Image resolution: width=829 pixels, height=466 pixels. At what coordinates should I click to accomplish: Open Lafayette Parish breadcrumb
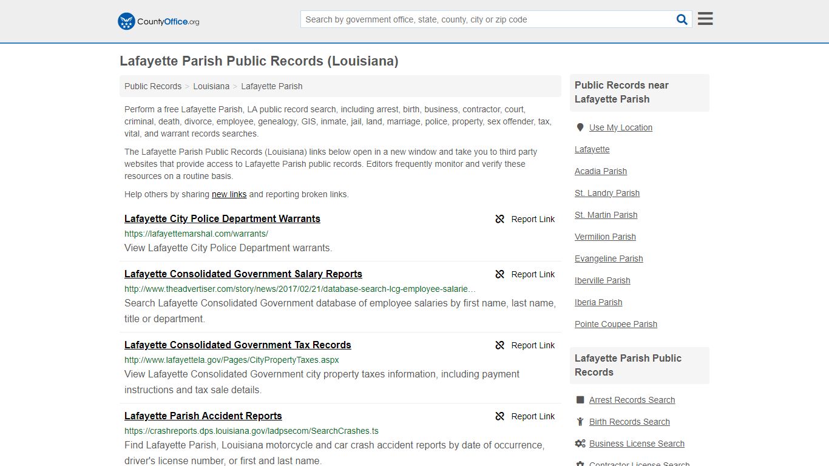(272, 86)
